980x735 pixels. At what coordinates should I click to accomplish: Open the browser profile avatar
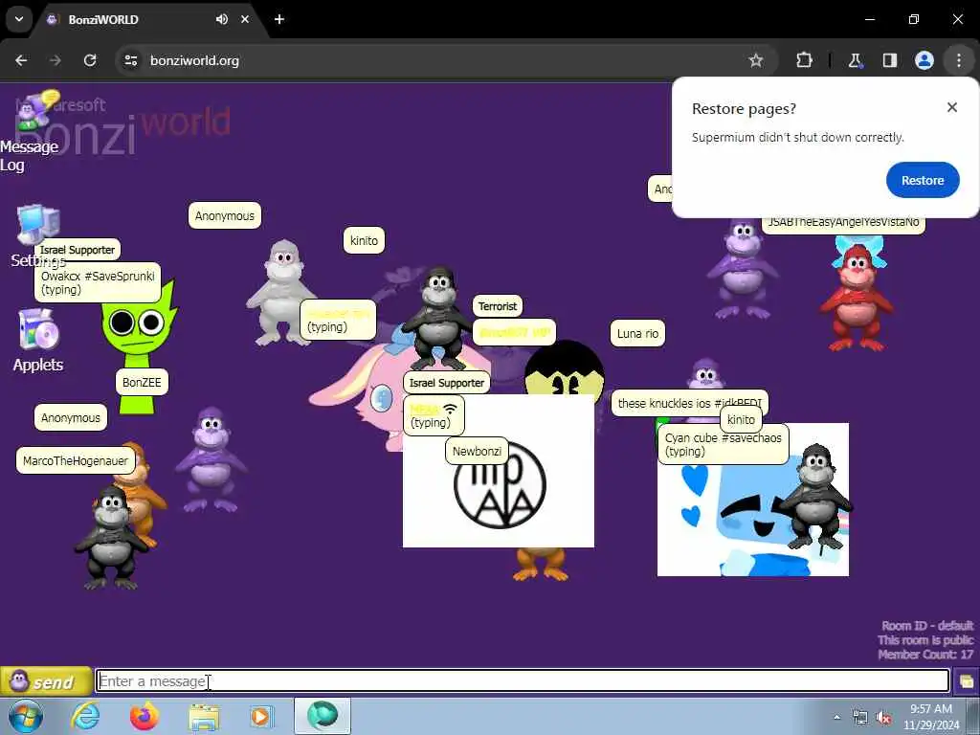pyautogui.click(x=924, y=60)
